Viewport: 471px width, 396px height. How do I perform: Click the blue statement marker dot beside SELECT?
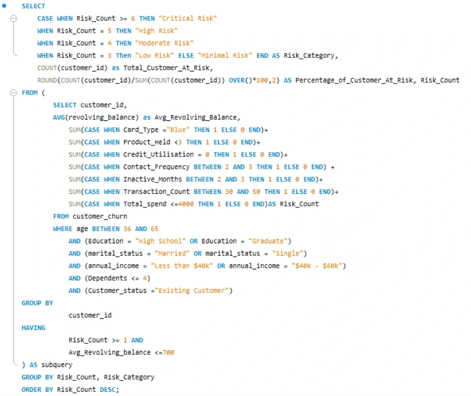[x=4, y=6]
